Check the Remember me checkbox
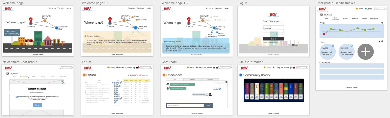This screenshot has width=390, height=118. pyautogui.click(x=276, y=34)
